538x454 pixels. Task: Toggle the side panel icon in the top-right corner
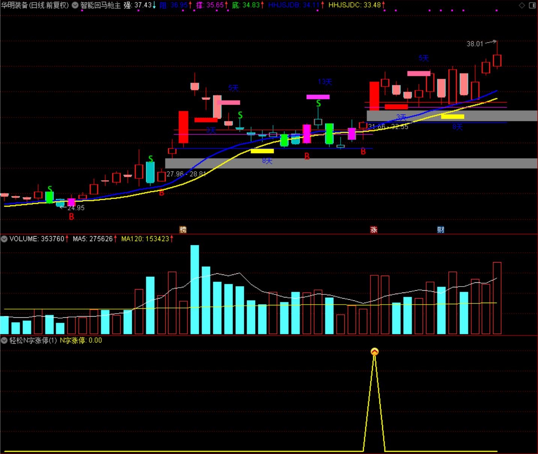(532, 5)
